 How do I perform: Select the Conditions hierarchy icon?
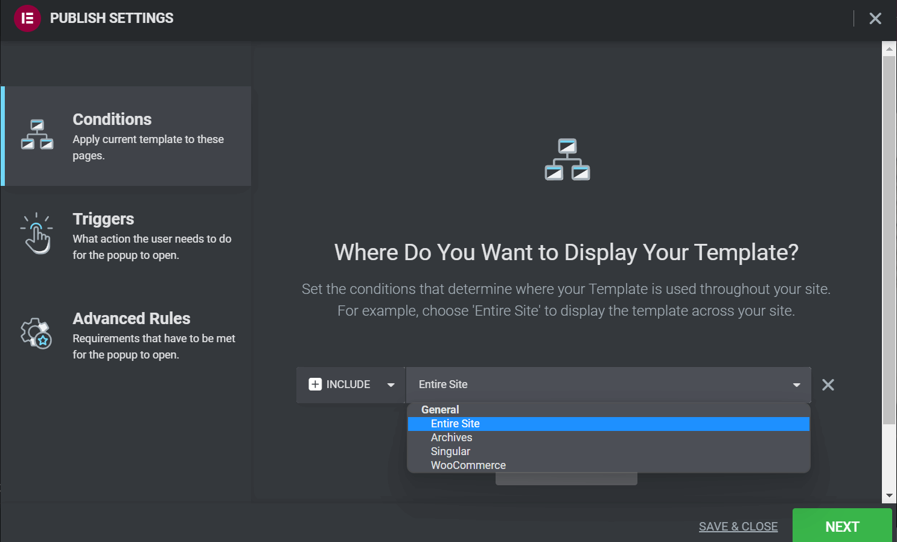[37, 134]
